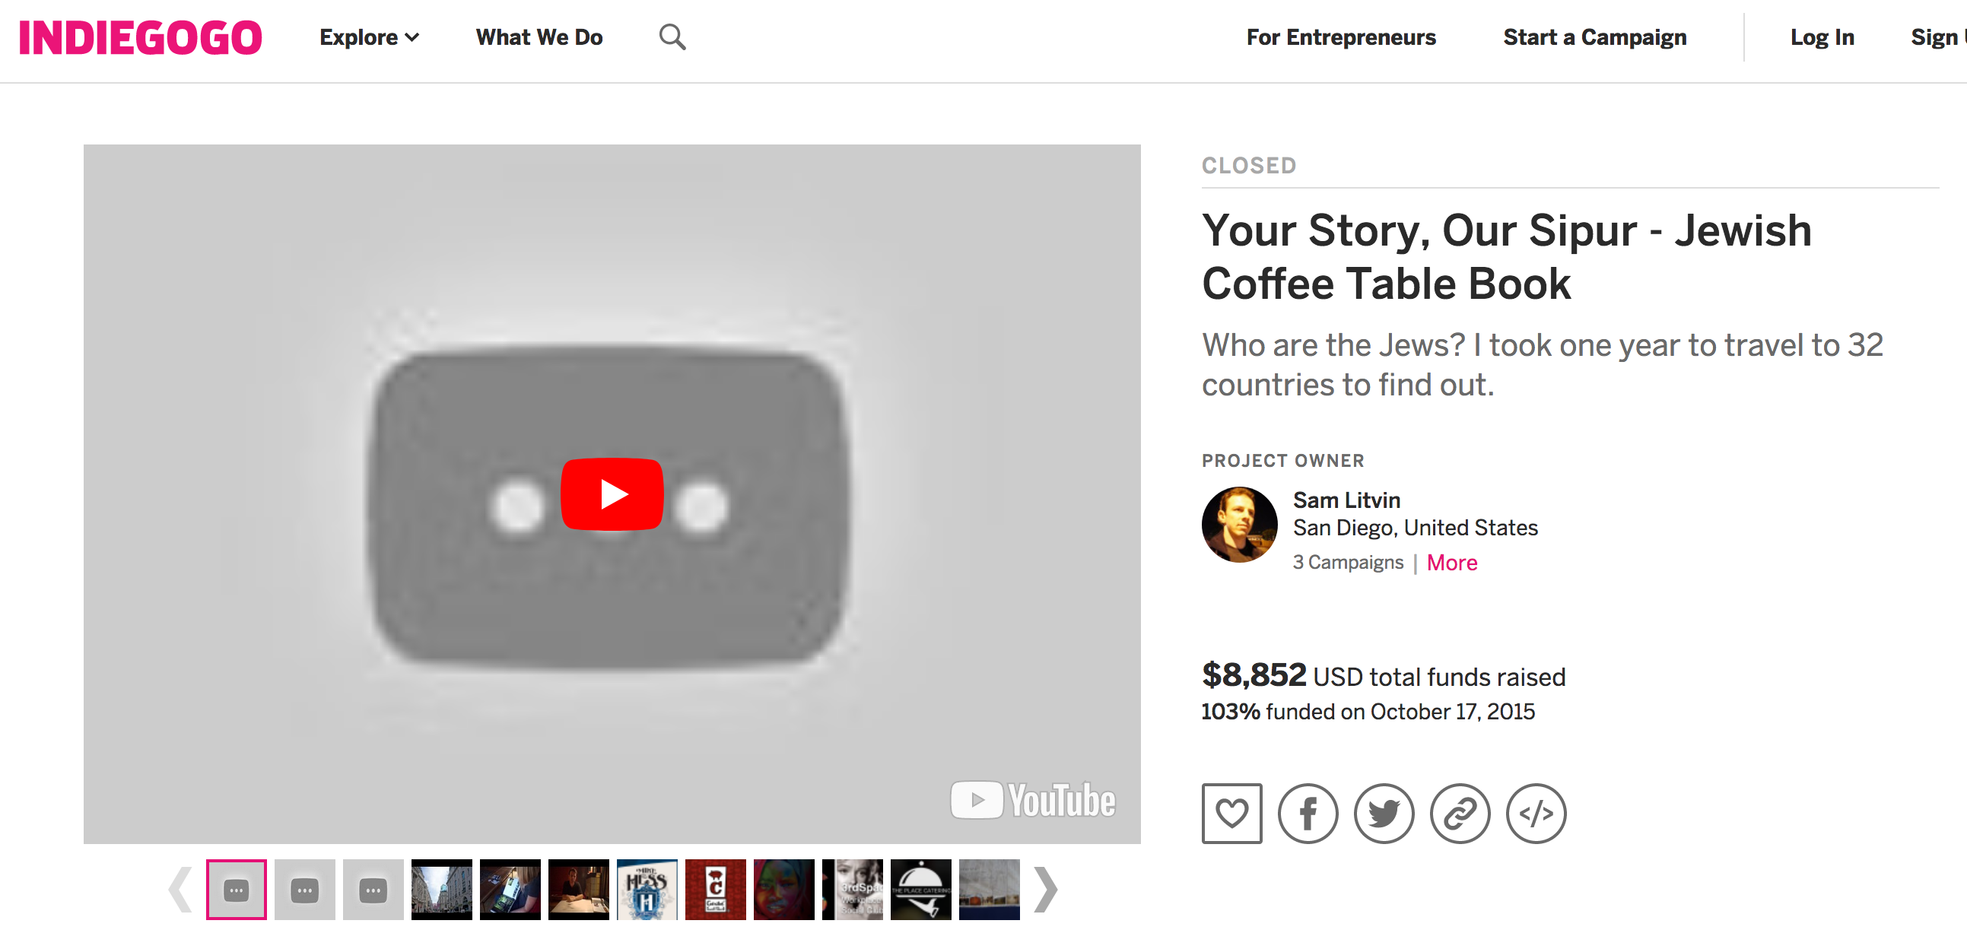Click the campaign title 'Your Story, Our Sipur'
1967x949 pixels.
[x=1506, y=257]
